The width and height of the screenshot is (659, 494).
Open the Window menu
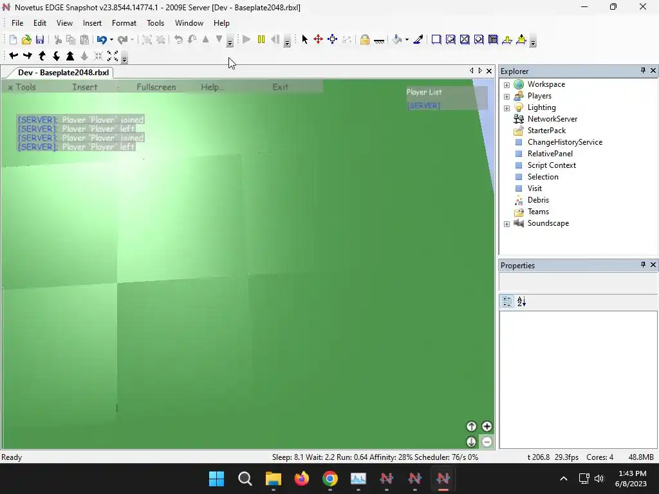(x=189, y=23)
